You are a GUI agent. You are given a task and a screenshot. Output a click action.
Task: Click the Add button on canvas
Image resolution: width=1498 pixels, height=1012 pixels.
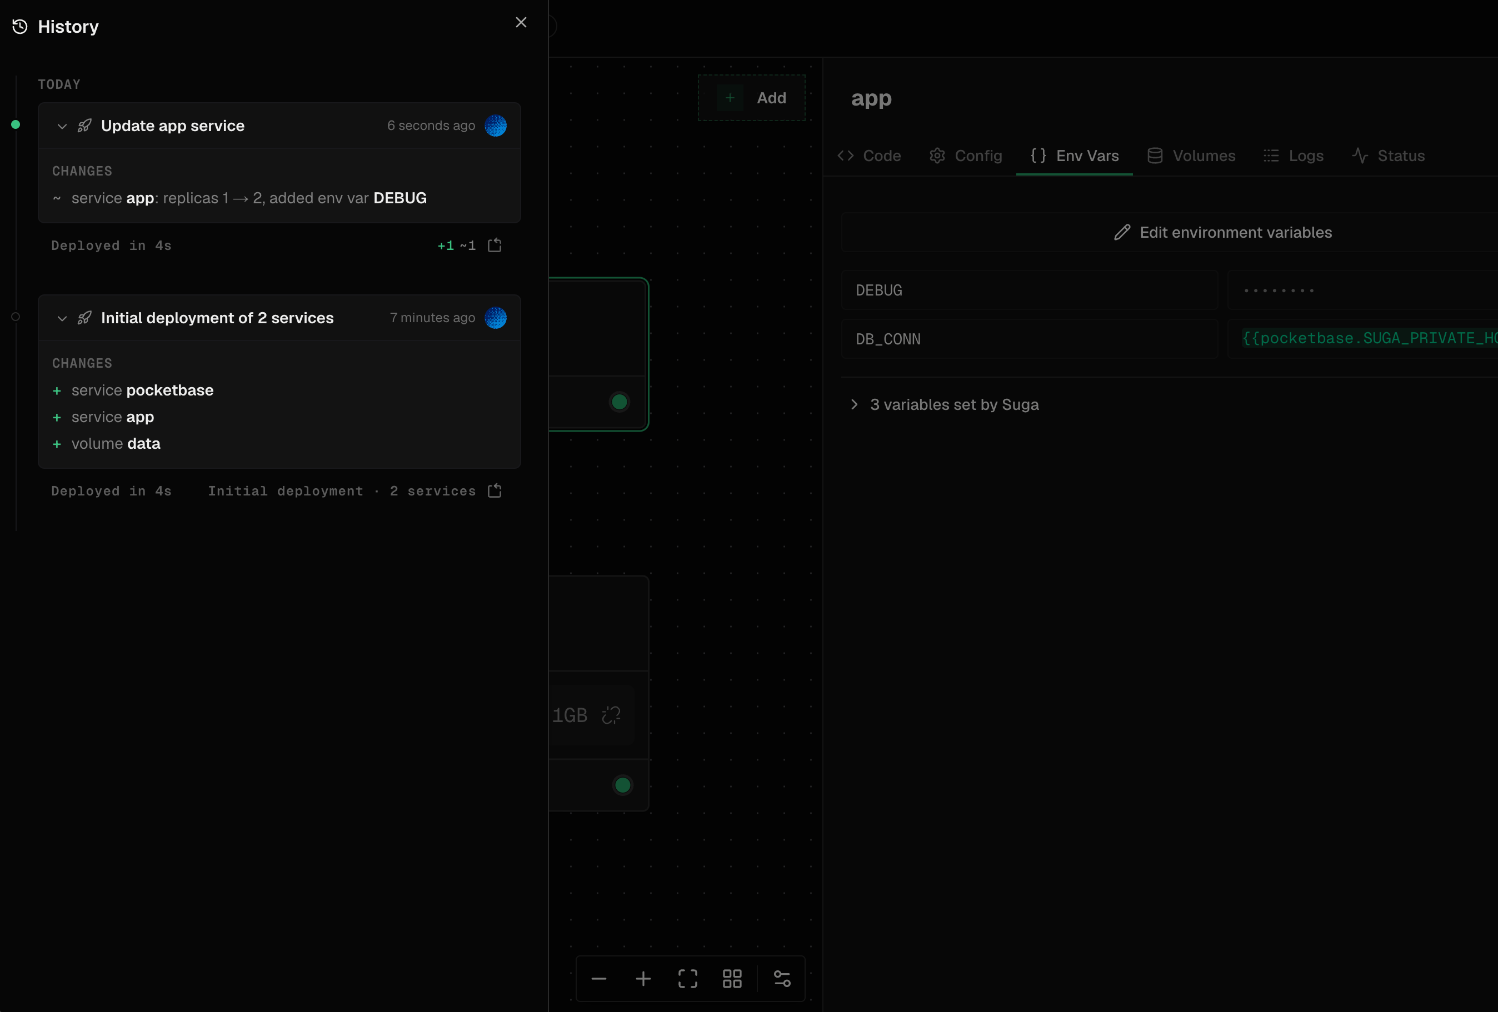pyautogui.click(x=752, y=98)
